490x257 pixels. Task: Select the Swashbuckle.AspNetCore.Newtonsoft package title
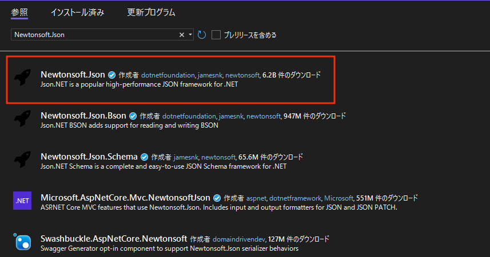[114, 239]
